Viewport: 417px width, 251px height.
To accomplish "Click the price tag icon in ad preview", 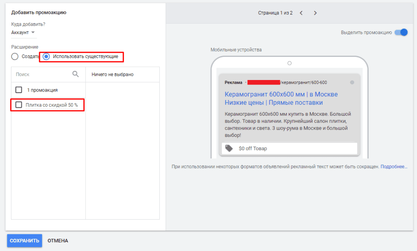I will tap(229, 148).
